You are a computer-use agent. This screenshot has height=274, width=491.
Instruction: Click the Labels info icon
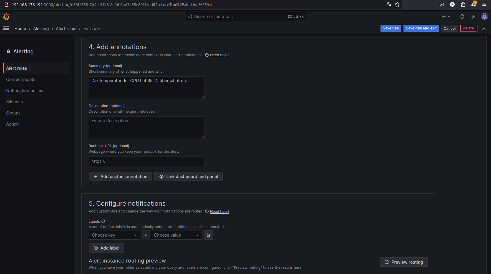pos(103,221)
